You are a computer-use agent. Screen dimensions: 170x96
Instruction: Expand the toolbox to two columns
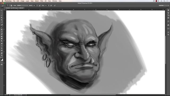point(1,8)
